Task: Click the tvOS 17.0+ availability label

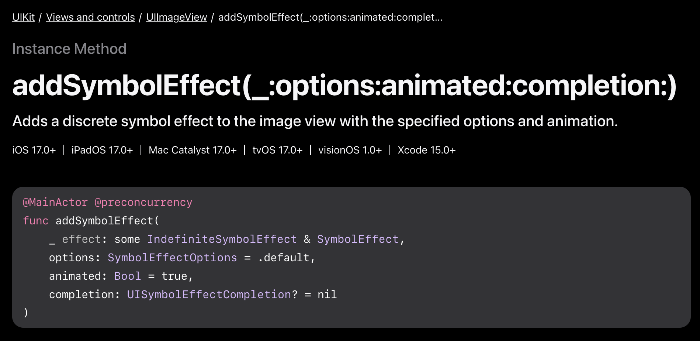Action: point(277,150)
